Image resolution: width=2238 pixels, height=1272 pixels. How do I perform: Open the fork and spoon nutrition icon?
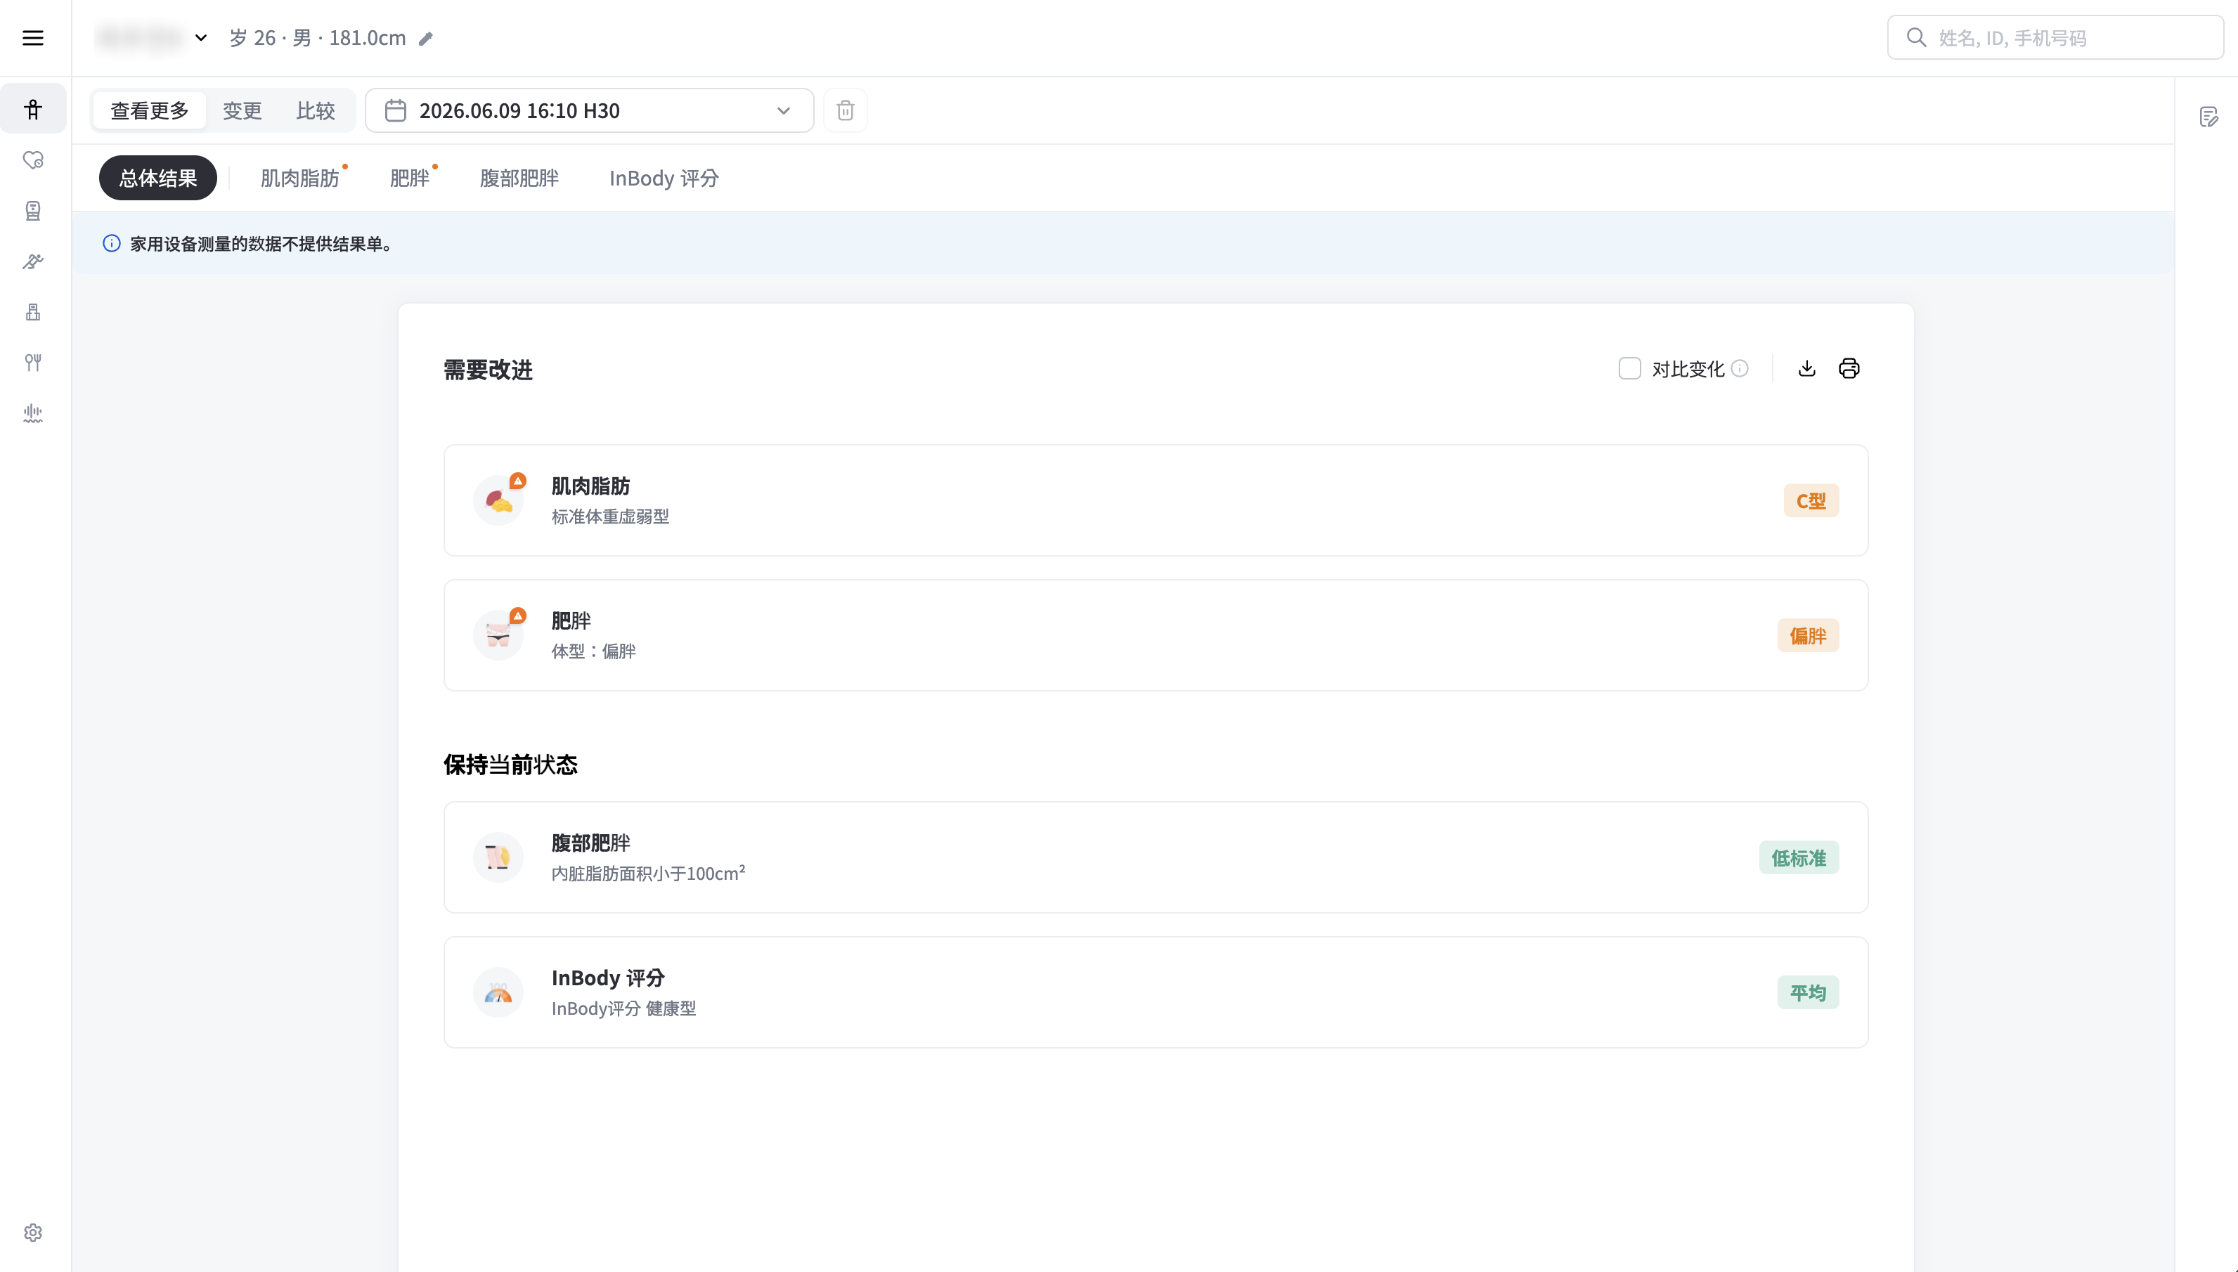click(33, 363)
